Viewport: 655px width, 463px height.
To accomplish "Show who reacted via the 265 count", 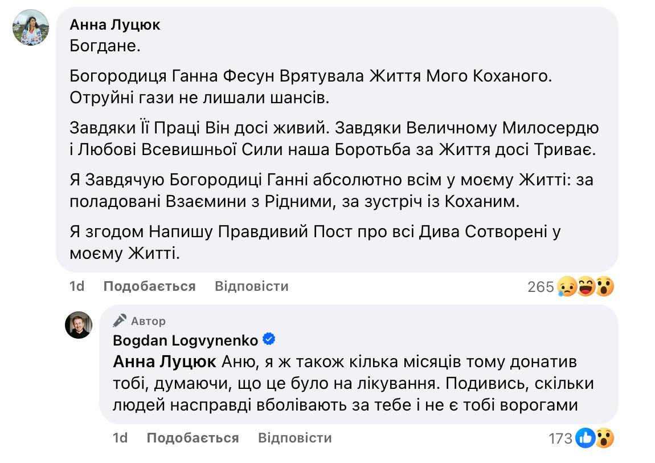I will [541, 287].
